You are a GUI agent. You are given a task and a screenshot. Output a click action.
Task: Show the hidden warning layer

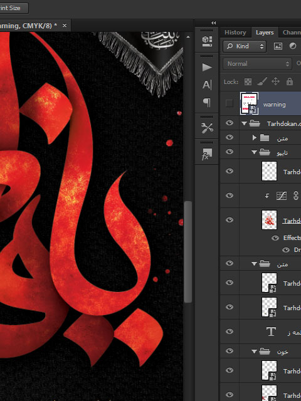click(x=230, y=103)
